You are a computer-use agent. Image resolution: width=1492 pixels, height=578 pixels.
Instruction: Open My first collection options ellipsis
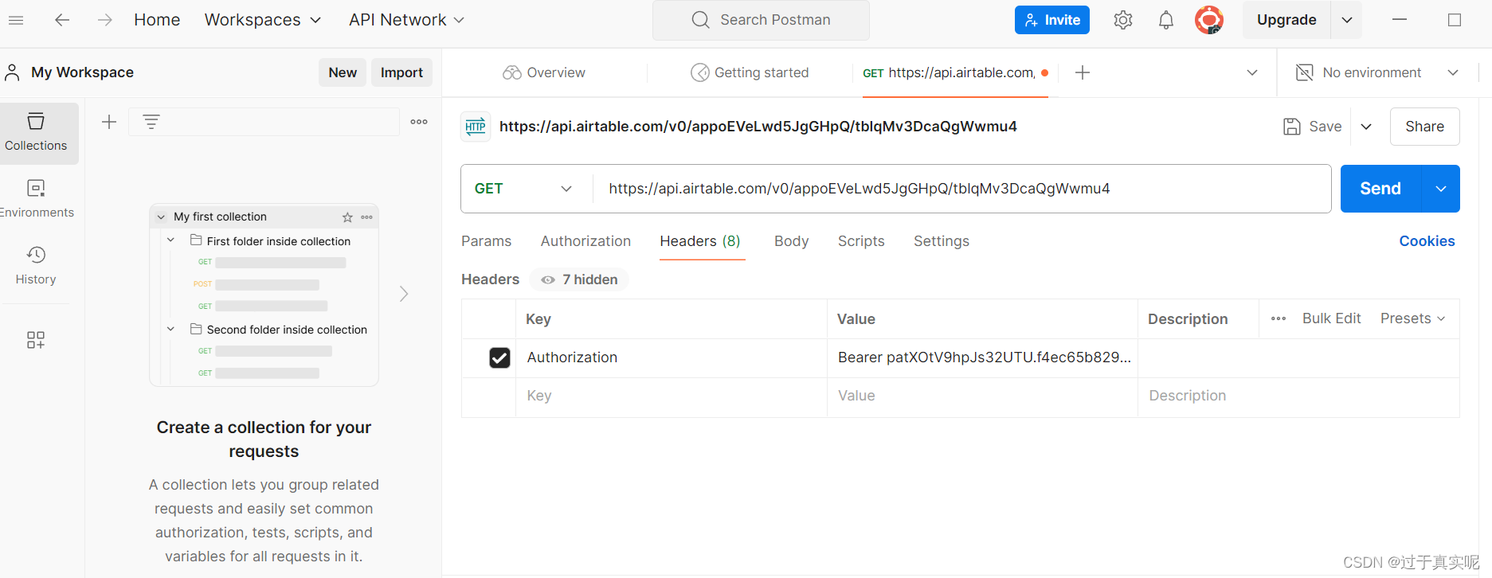[366, 217]
